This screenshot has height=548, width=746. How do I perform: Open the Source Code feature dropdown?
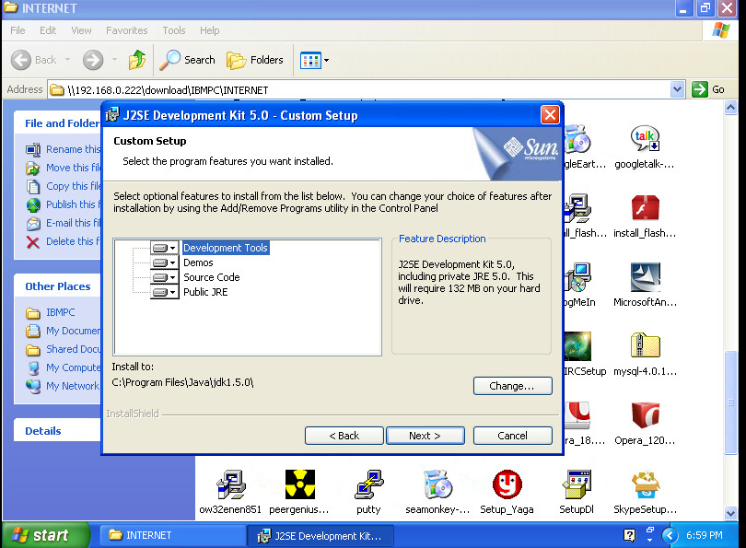tap(165, 277)
